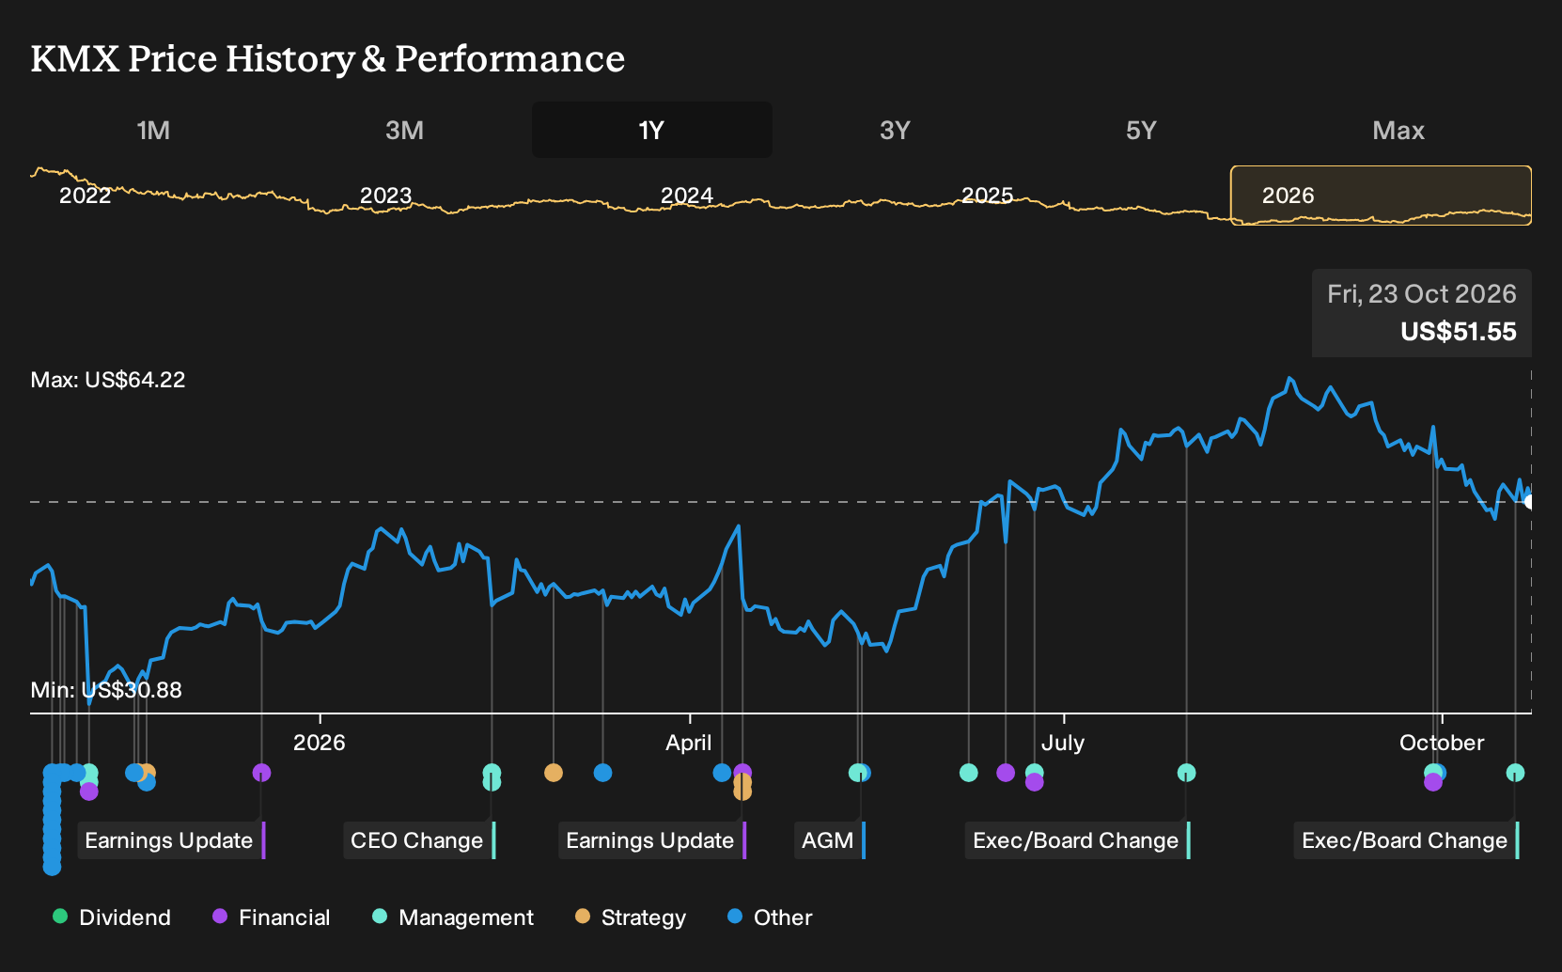Toggle the Strategy legend filter
Screen dimensions: 1562x972
tap(631, 917)
